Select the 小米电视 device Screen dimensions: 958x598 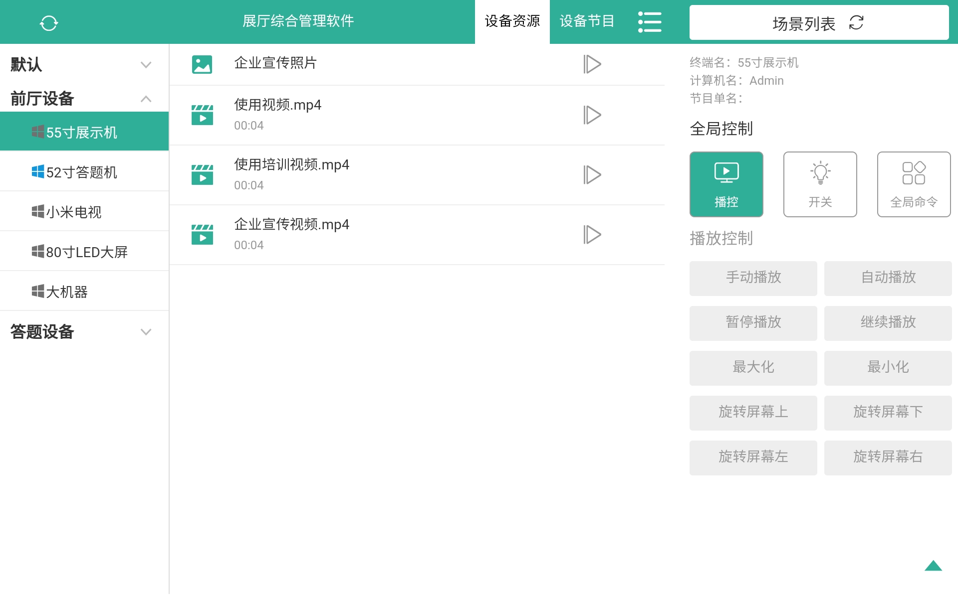click(74, 212)
